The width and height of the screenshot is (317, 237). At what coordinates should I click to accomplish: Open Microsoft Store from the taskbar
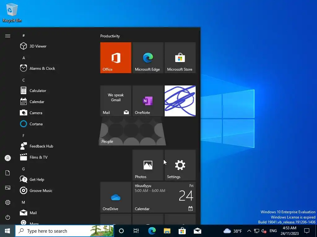[182, 231]
